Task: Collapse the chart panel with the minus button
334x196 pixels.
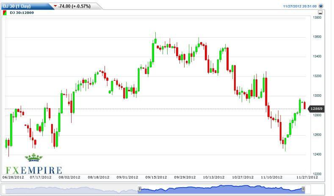Action: coord(320,13)
